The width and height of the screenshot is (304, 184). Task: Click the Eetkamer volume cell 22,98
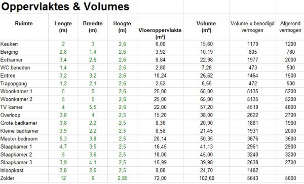(206, 60)
